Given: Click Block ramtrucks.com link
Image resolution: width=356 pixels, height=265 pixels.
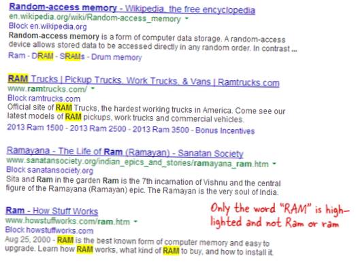Looking at the screenshot, I should pos(44,99).
